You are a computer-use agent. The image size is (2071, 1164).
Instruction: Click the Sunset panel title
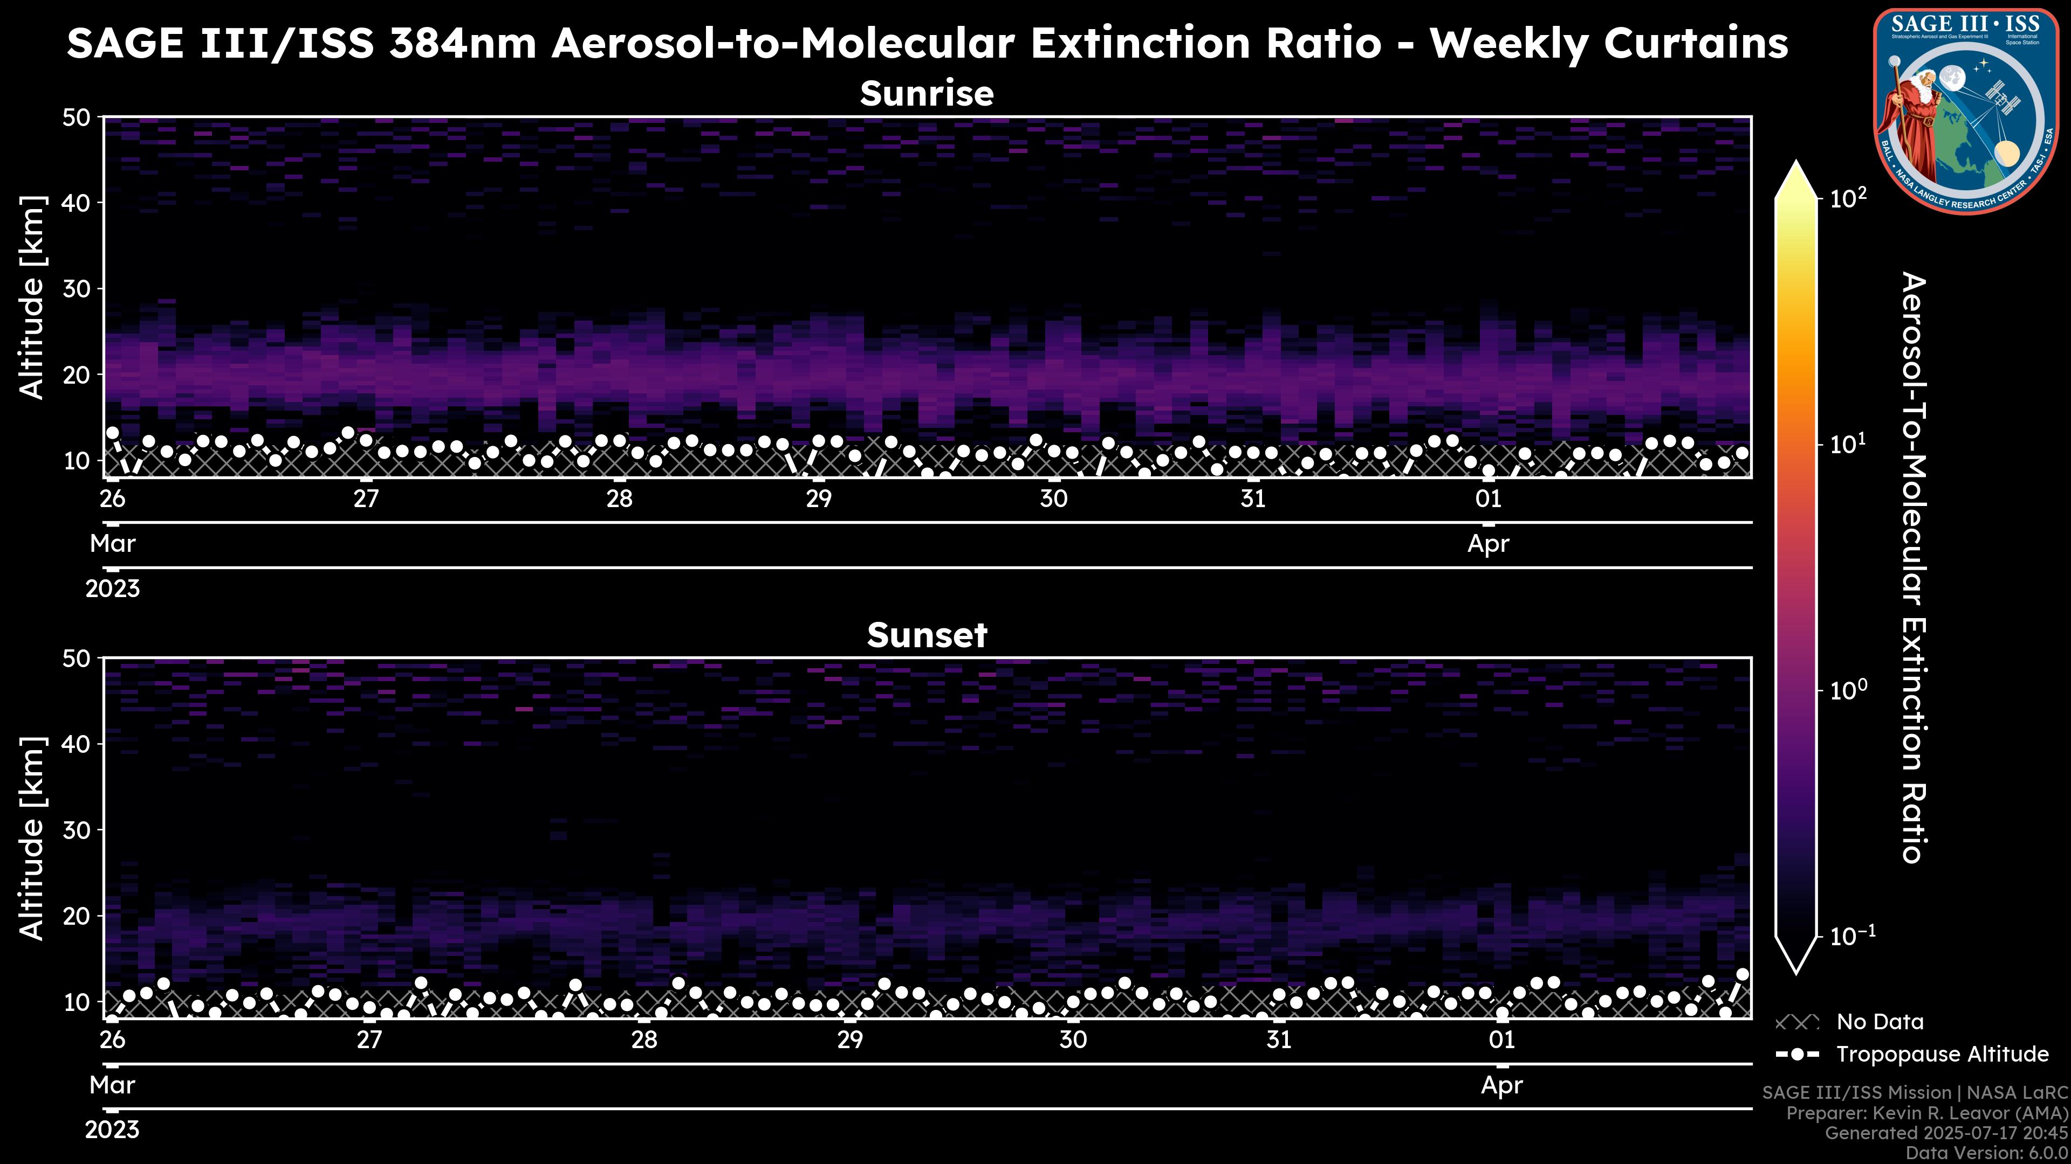[926, 635]
